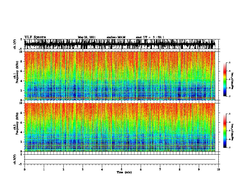Click the 6 kHz tick on ch.1 frequency axis
The image size is (246, 190).
point(22,71)
